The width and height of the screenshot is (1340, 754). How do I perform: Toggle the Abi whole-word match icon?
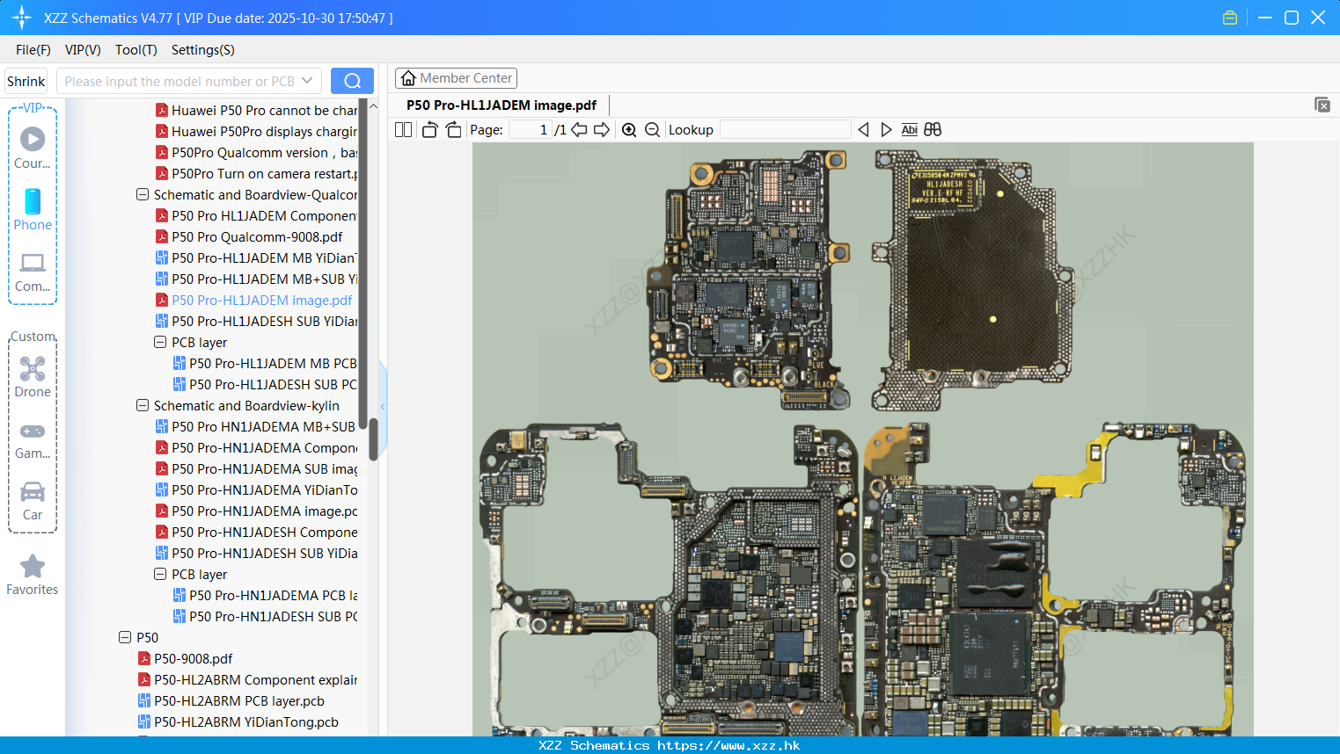point(910,130)
